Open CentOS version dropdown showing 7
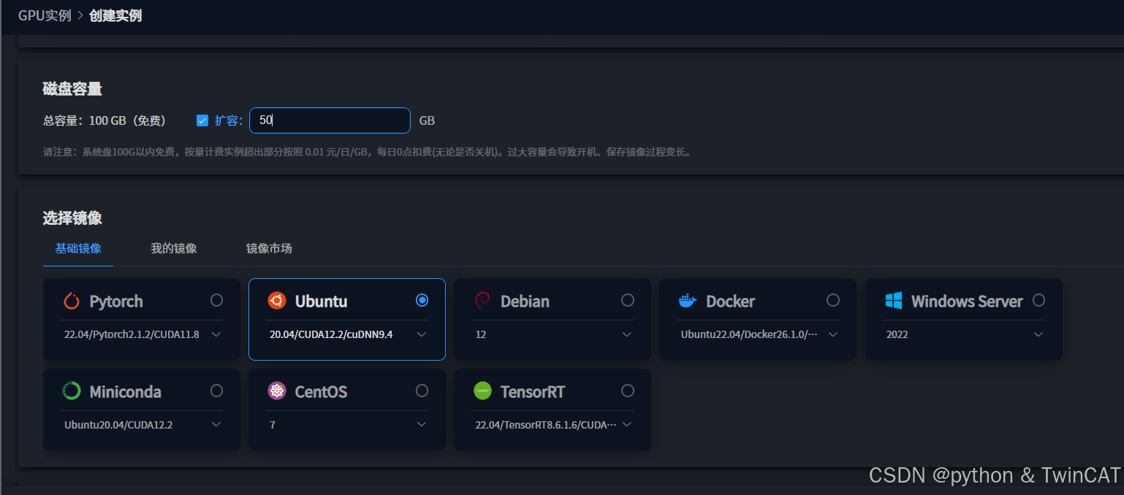This screenshot has height=495, width=1124. tap(347, 425)
